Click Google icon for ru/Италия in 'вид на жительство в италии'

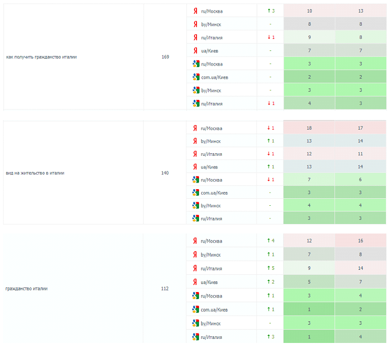(x=196, y=218)
